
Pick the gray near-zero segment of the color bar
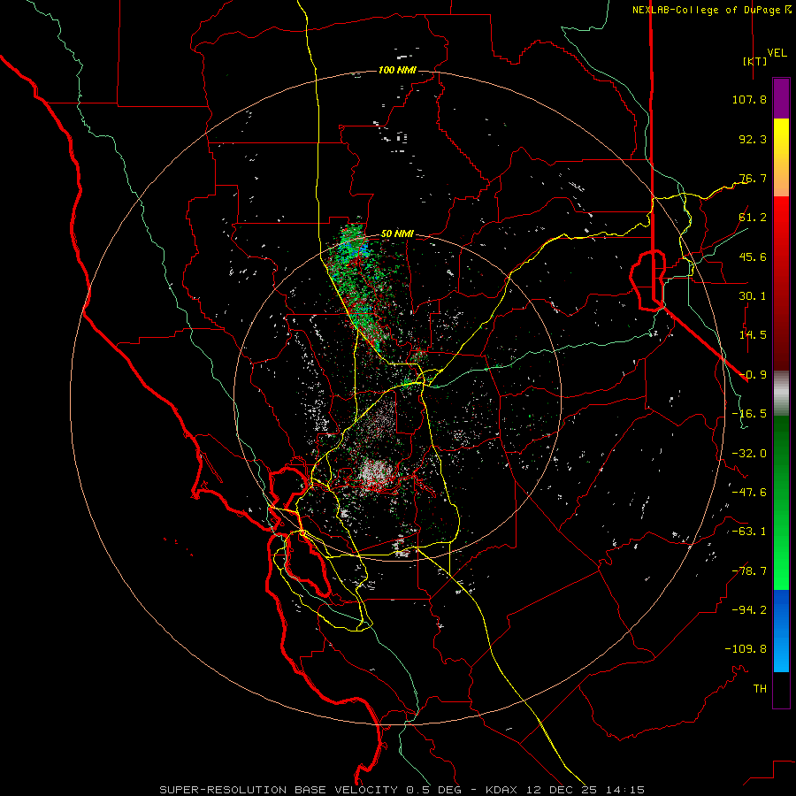pyautogui.click(x=781, y=394)
